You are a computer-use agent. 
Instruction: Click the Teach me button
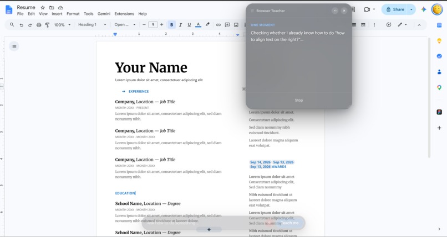(x=289, y=223)
